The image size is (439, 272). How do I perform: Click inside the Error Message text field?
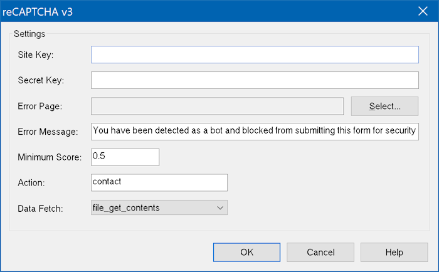pos(255,132)
